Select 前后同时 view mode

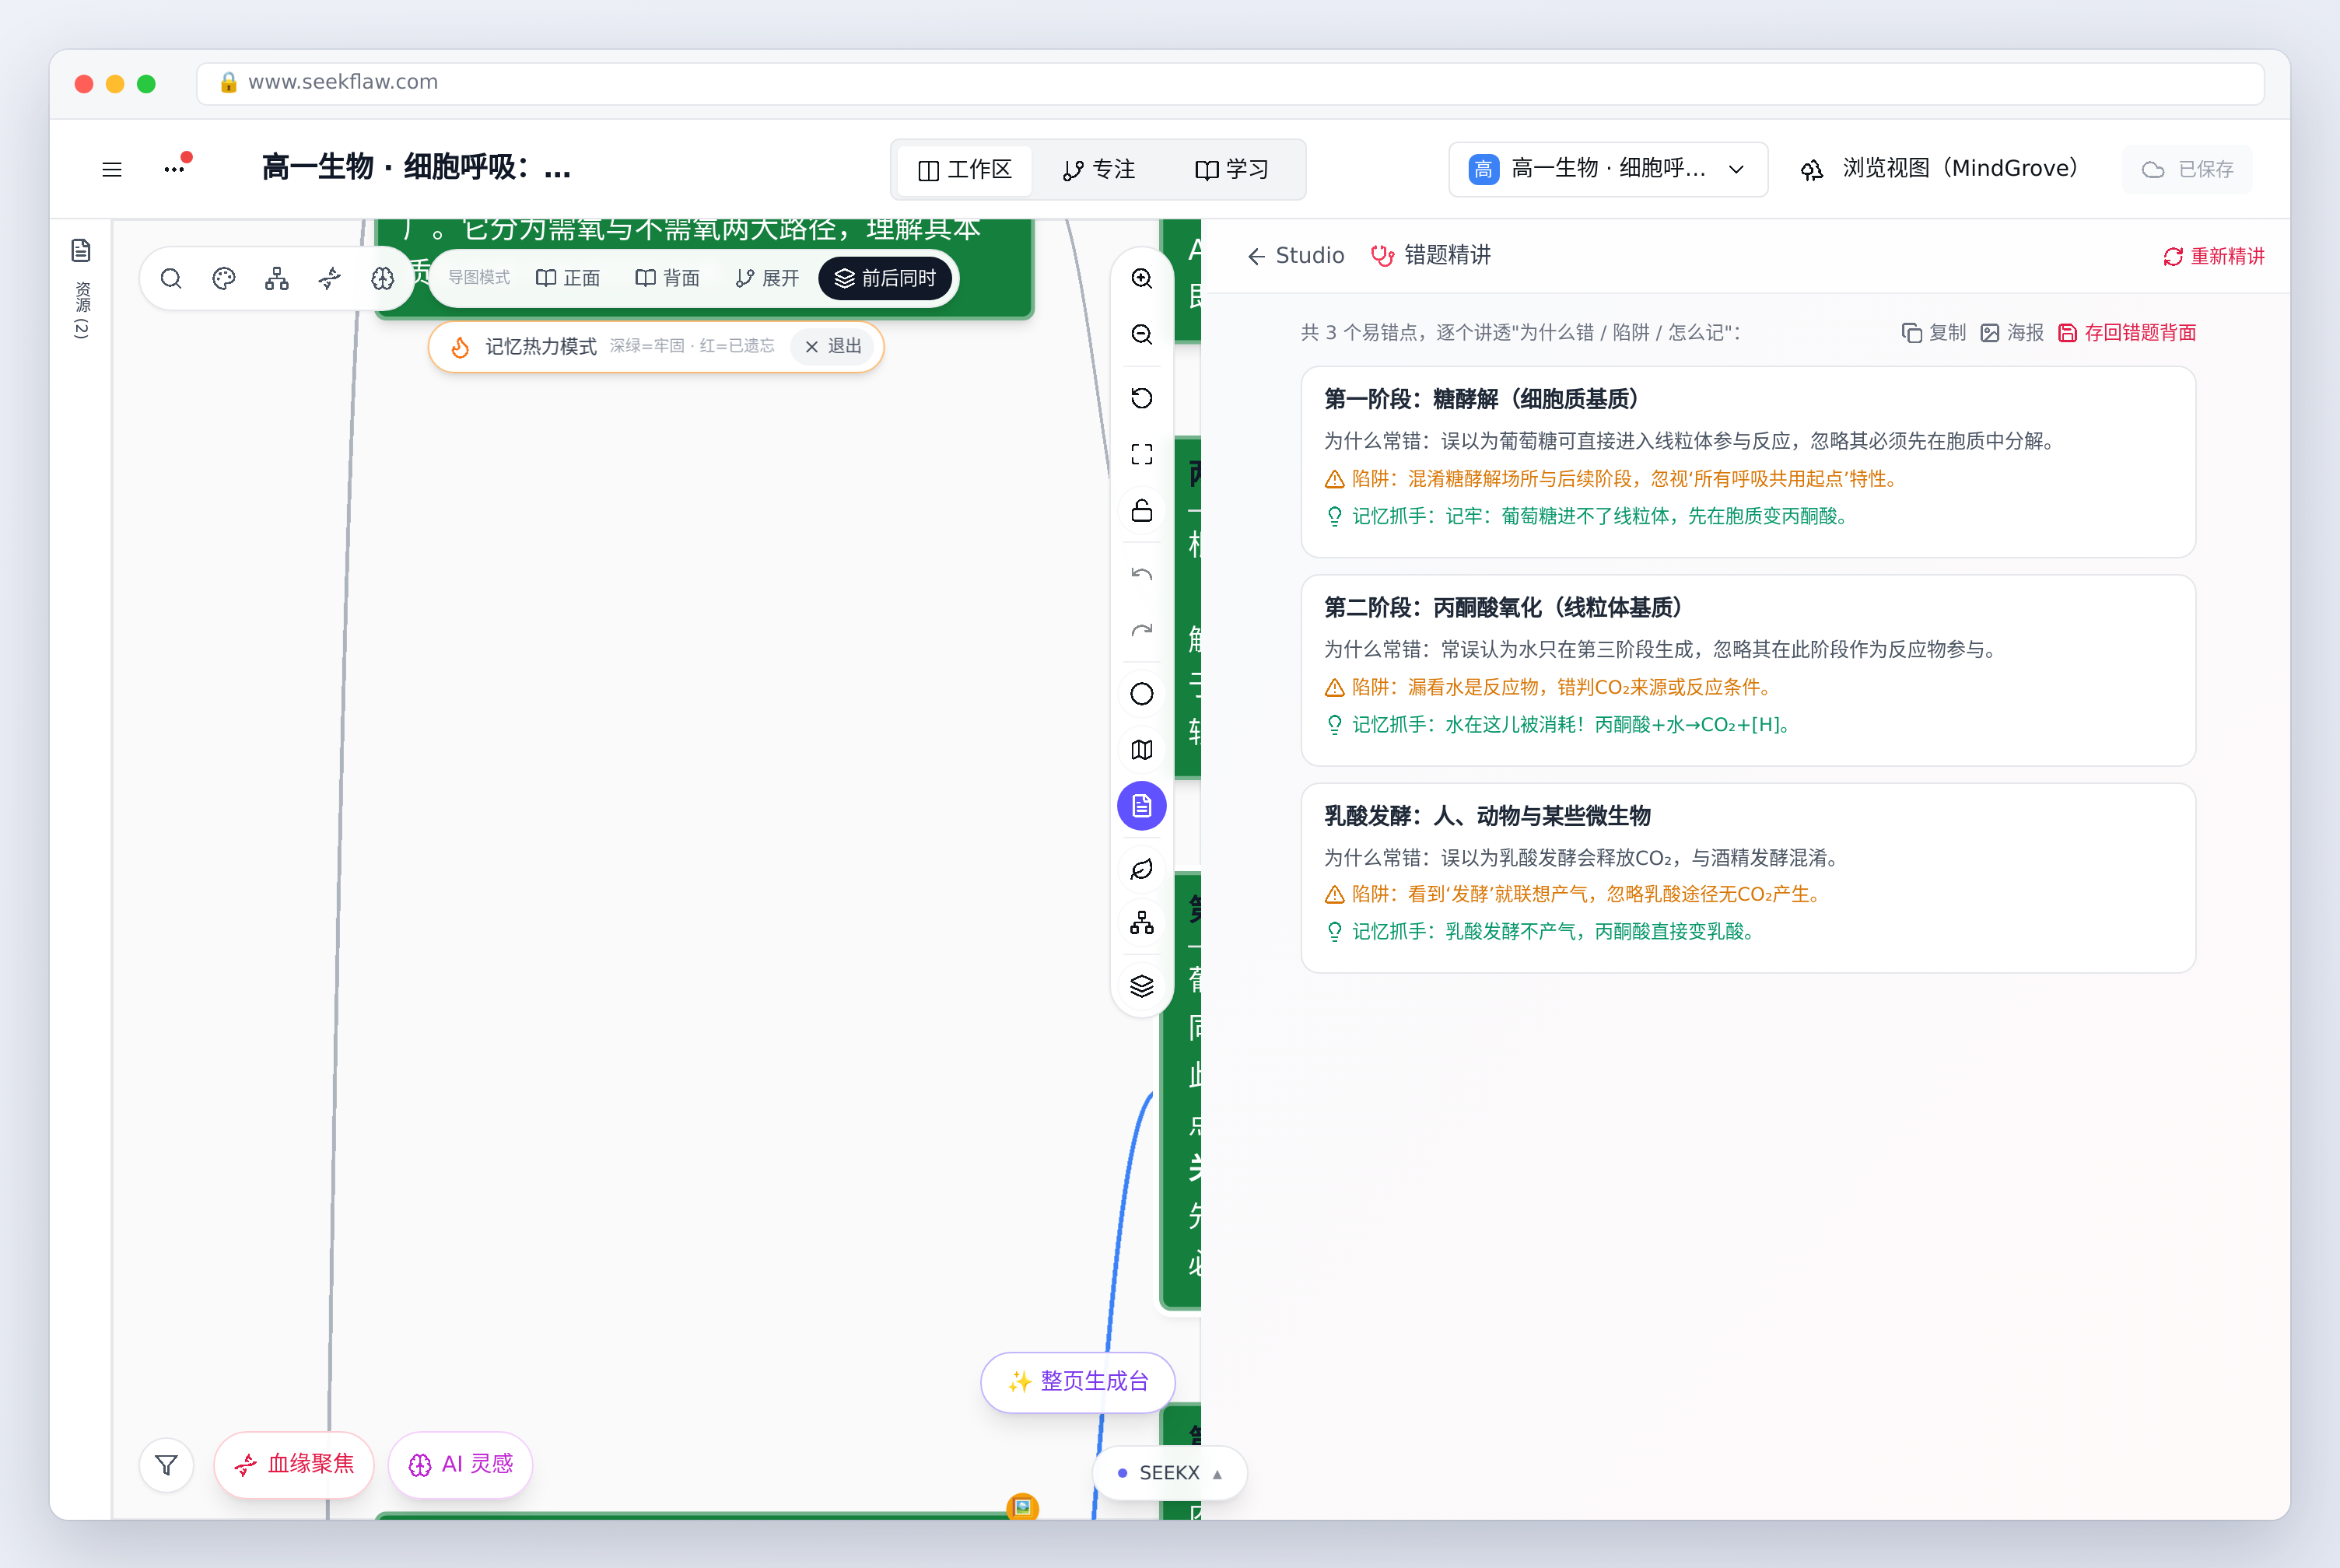point(885,278)
